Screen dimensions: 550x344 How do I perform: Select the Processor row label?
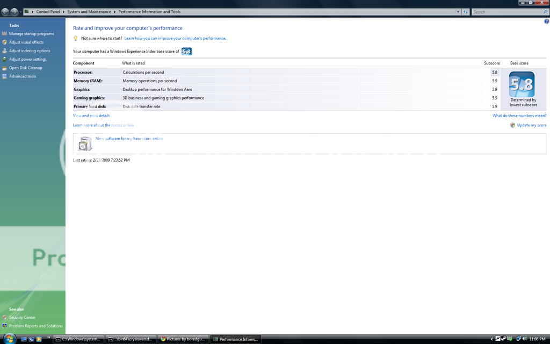click(83, 73)
